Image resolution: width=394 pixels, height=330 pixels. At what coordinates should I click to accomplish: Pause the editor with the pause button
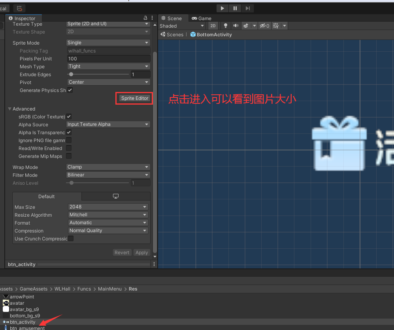click(x=235, y=8)
